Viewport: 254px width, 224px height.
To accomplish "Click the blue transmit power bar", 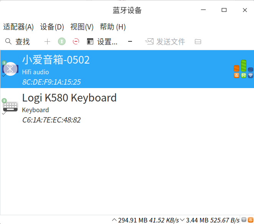I will pyautogui.click(x=251, y=70).
